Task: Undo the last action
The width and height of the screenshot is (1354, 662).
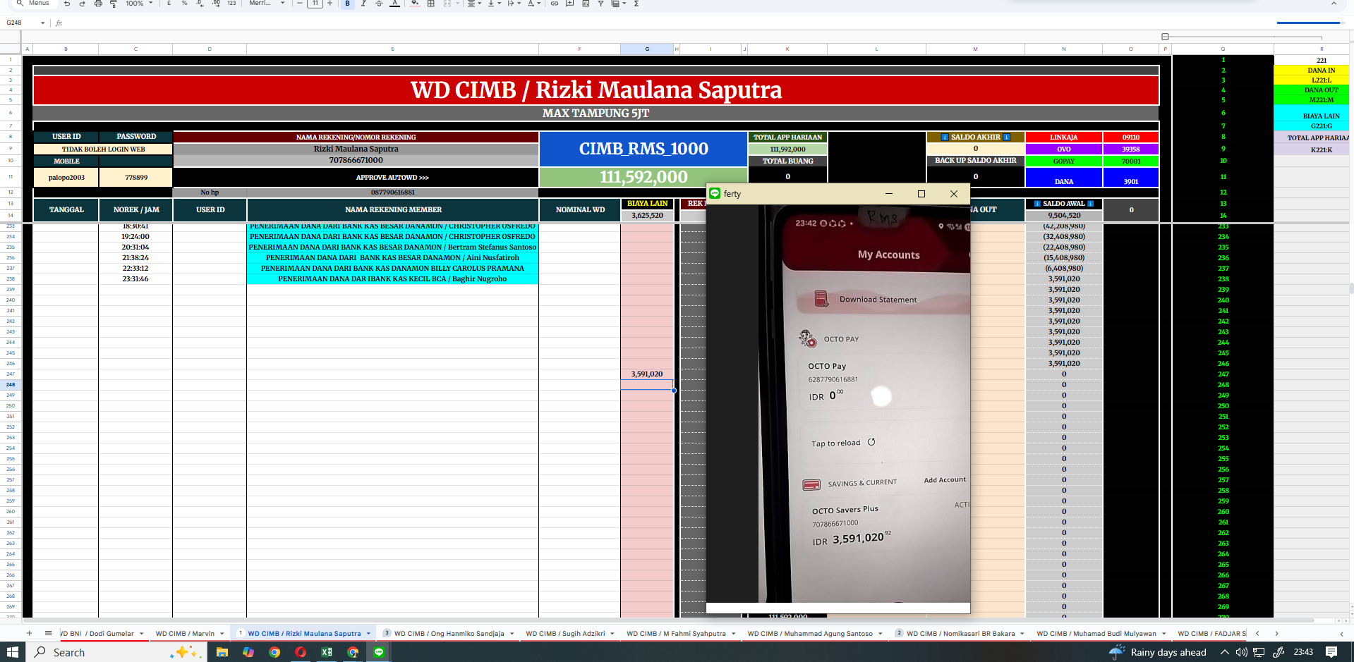Action: click(67, 4)
